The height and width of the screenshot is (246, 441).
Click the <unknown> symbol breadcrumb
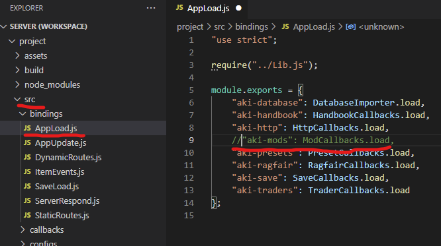pos(381,27)
